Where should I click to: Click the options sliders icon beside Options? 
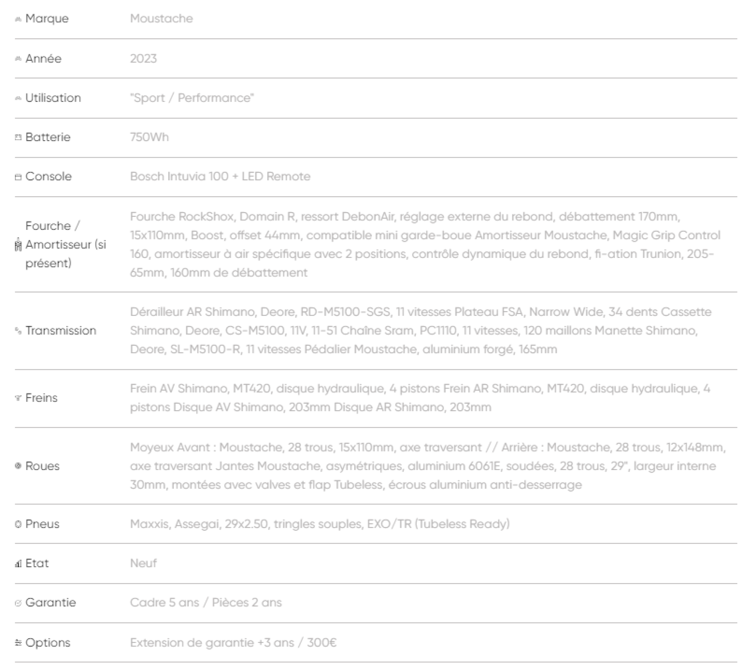click(x=18, y=642)
